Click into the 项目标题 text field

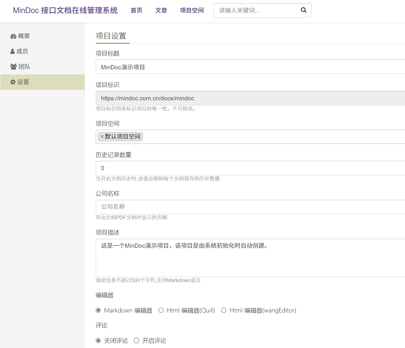[x=250, y=67]
